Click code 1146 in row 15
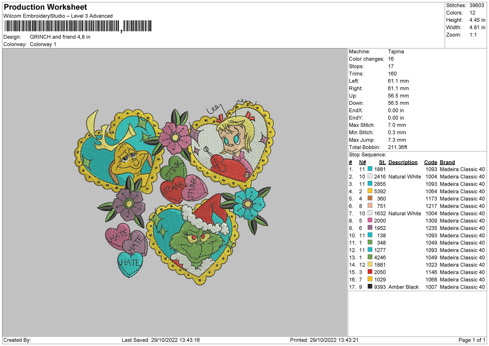489x346 pixels. coord(431,272)
